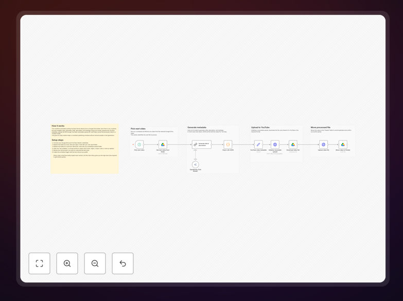Click the fit-to-view canvas button
This screenshot has width=403, height=301.
click(39, 263)
